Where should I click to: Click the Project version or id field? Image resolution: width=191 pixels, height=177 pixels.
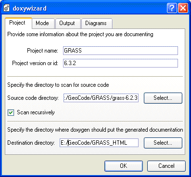point(120,63)
